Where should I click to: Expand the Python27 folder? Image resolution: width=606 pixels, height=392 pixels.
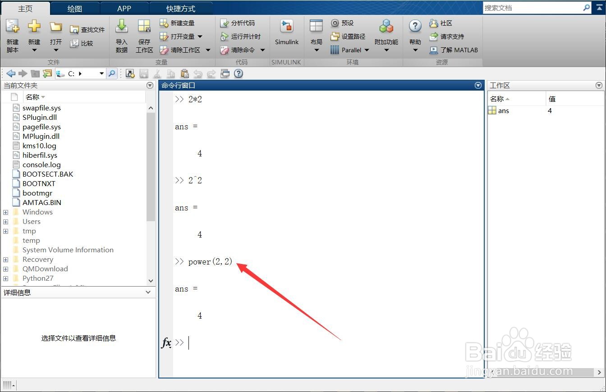tap(5, 278)
